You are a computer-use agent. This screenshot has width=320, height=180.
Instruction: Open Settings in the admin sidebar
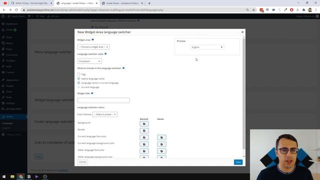pyautogui.click(x=10, y=103)
